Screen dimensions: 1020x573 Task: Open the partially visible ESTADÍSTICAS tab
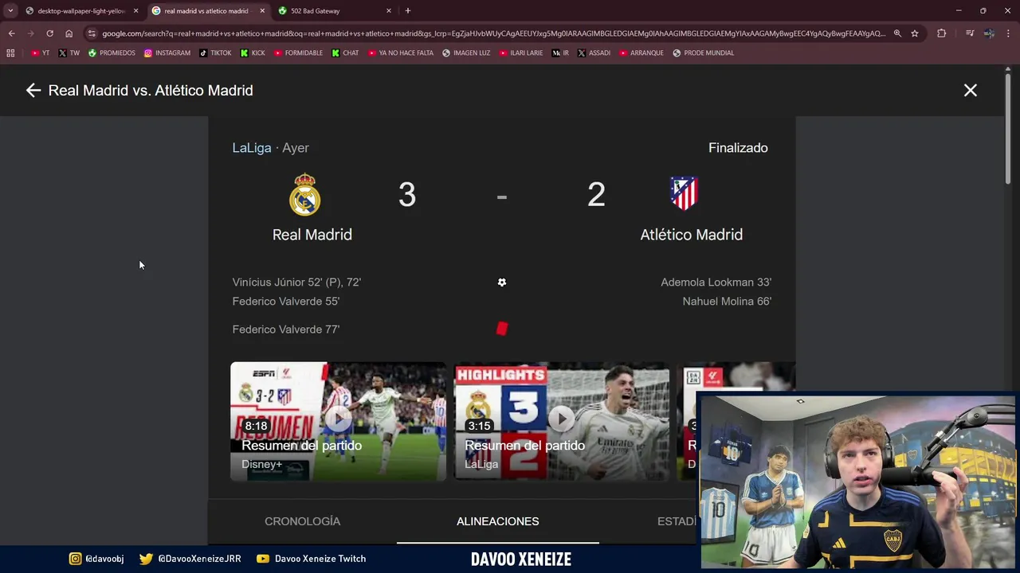point(677,521)
